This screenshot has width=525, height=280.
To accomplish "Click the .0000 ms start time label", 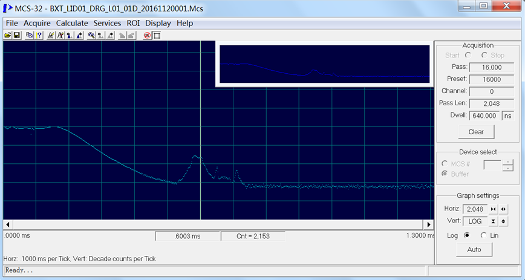I will tap(17, 235).
